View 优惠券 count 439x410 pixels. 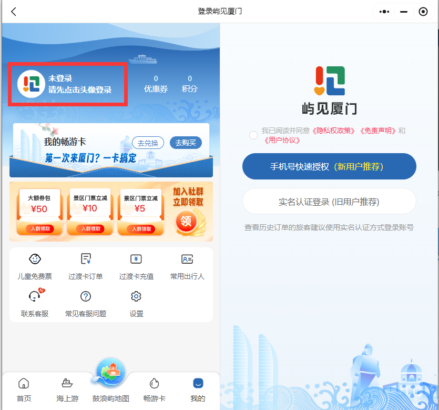[156, 84]
